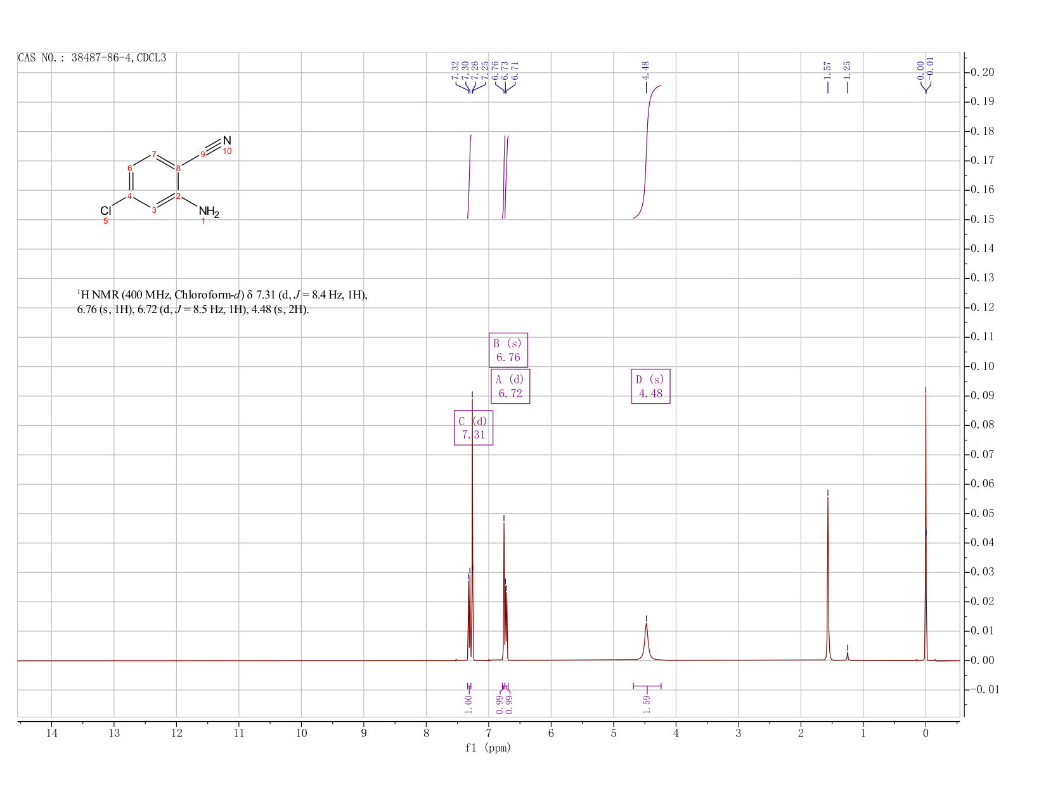The image size is (1046, 808).
Task: Click the multiplet box D (s) 4.48
Action: pos(650,386)
